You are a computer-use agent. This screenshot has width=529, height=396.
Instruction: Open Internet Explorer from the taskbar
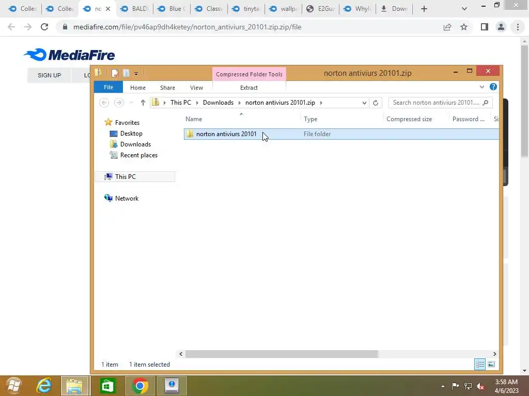tap(44, 386)
